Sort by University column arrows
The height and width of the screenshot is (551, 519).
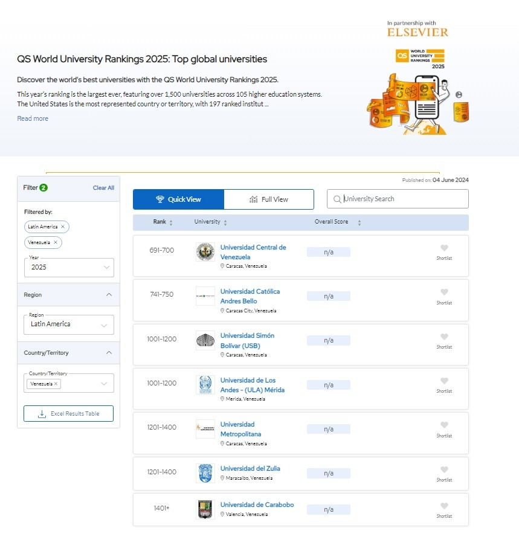[x=225, y=222]
